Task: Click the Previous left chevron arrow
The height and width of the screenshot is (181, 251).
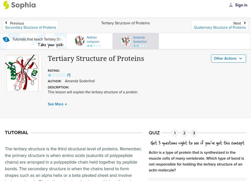Action: tap(7, 23)
